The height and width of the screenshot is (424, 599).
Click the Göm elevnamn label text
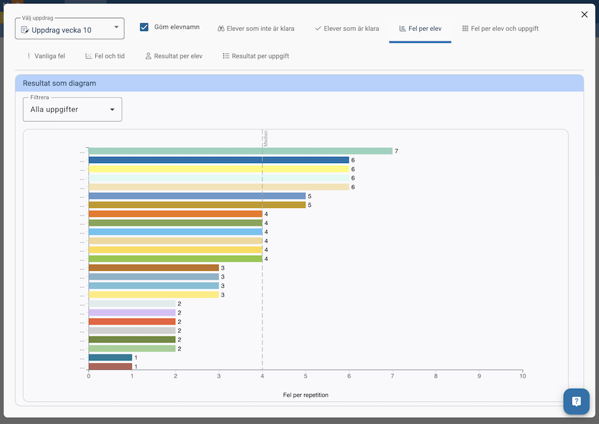pos(177,28)
